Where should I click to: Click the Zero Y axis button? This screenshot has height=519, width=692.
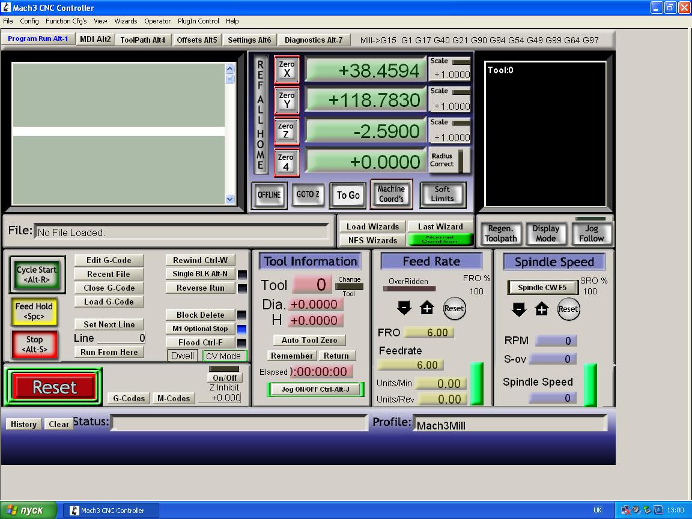point(287,101)
